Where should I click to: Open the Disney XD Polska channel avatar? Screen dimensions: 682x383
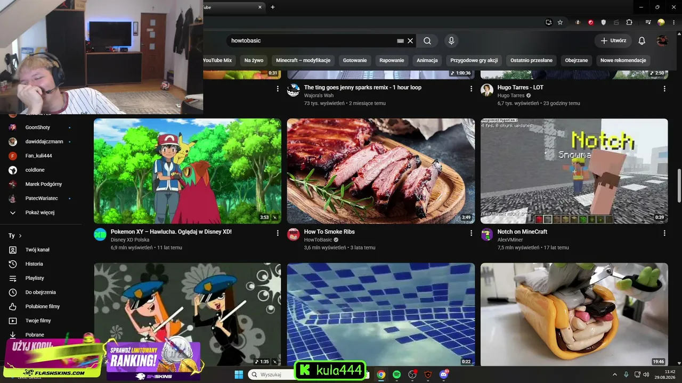(100, 235)
